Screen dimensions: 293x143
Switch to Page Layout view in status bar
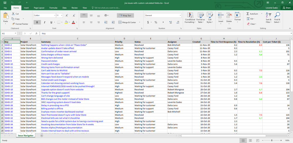click(250, 140)
